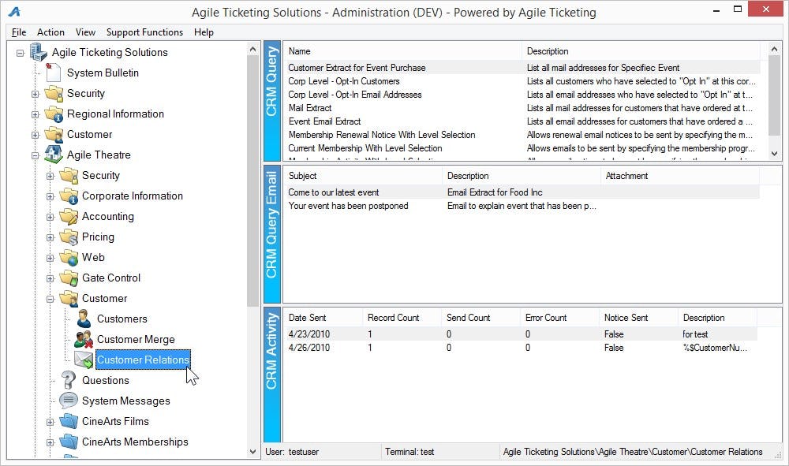
Task: Select the Security padlock icon under Agile Theatre
Action: click(67, 175)
